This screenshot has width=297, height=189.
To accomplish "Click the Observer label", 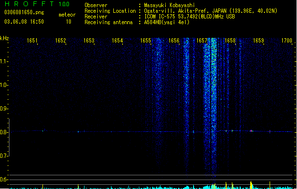I will [96, 5].
